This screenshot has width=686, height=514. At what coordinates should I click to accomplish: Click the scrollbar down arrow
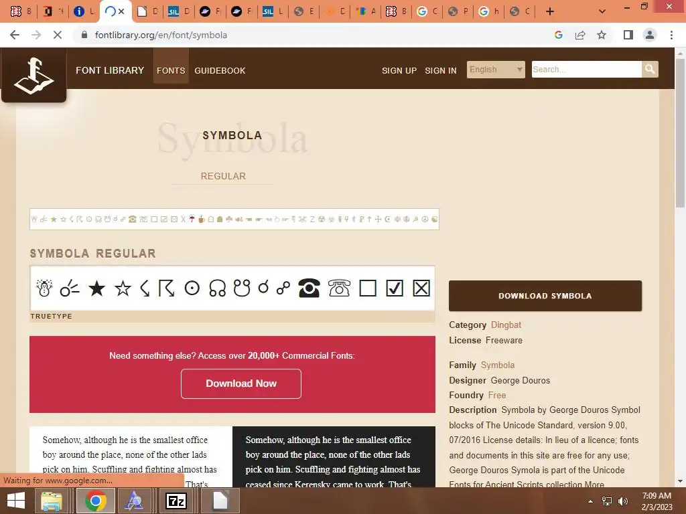coord(680,482)
